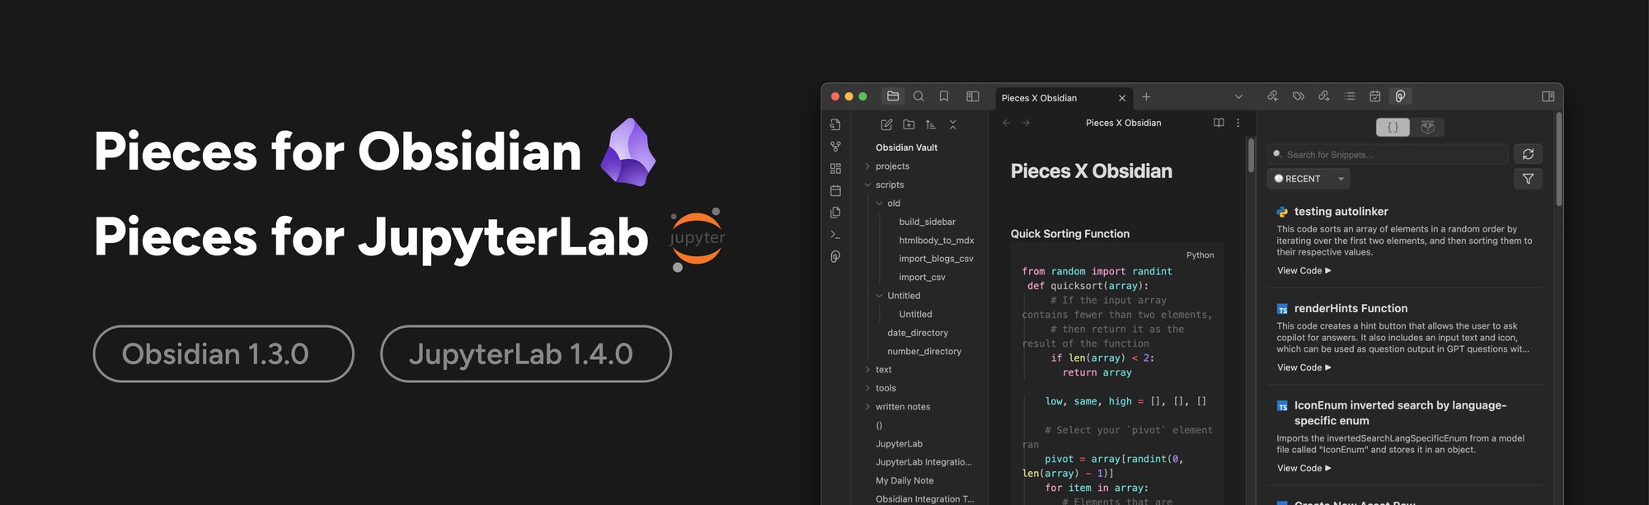Image resolution: width=1649 pixels, height=505 pixels.
Task: Click the Pieces ribbon icon in the left rail
Action: 835,257
